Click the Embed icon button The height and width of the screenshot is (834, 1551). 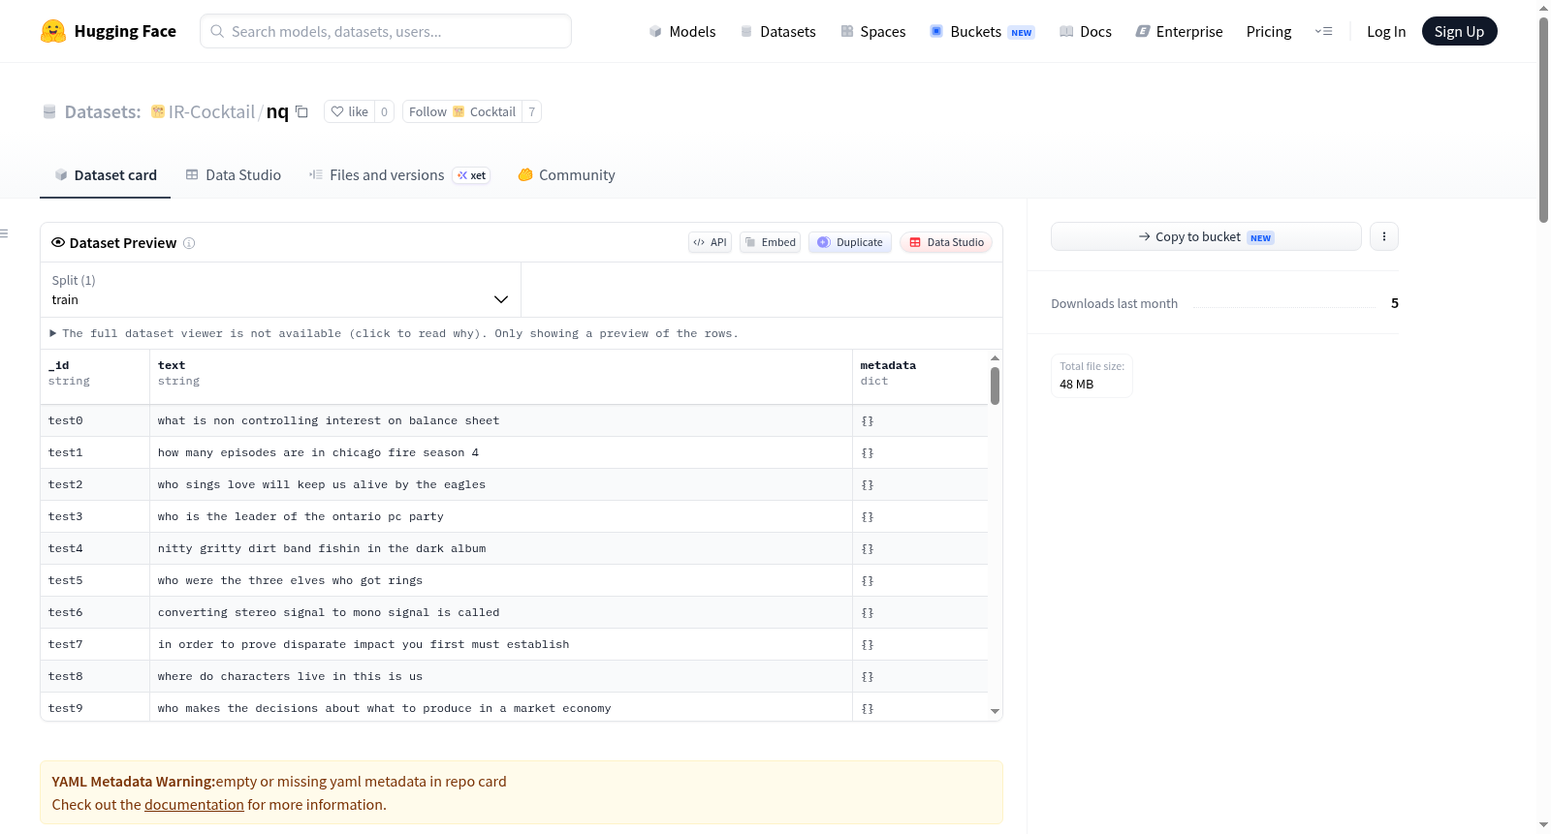tap(770, 242)
